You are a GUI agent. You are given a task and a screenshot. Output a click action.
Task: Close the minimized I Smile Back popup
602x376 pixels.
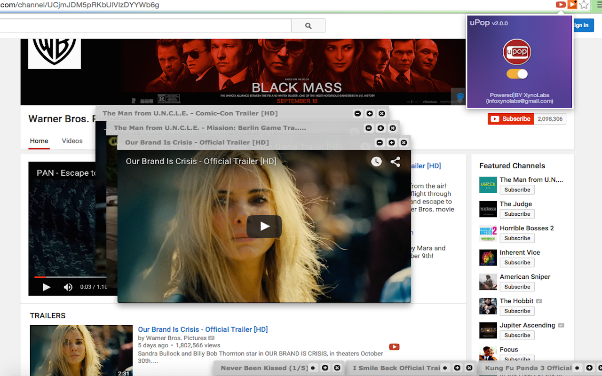(x=469, y=368)
